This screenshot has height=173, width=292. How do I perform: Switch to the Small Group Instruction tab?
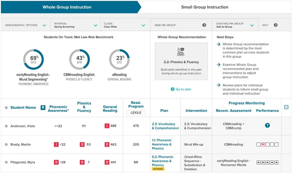coord(204,7)
